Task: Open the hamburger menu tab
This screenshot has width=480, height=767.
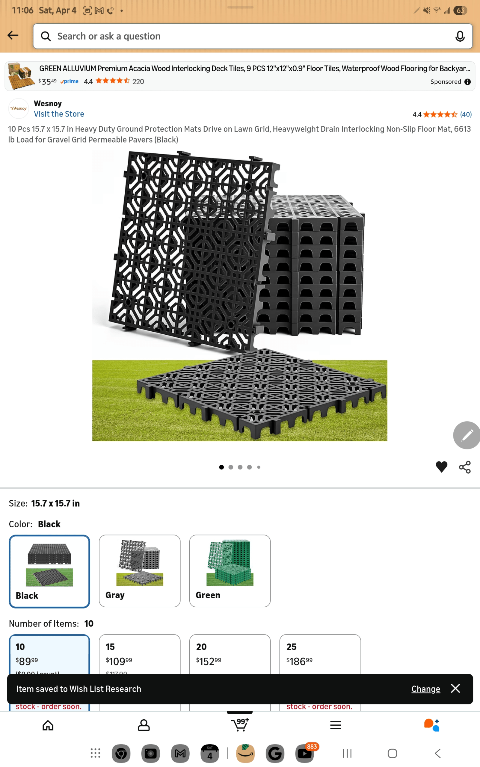Action: pyautogui.click(x=336, y=725)
